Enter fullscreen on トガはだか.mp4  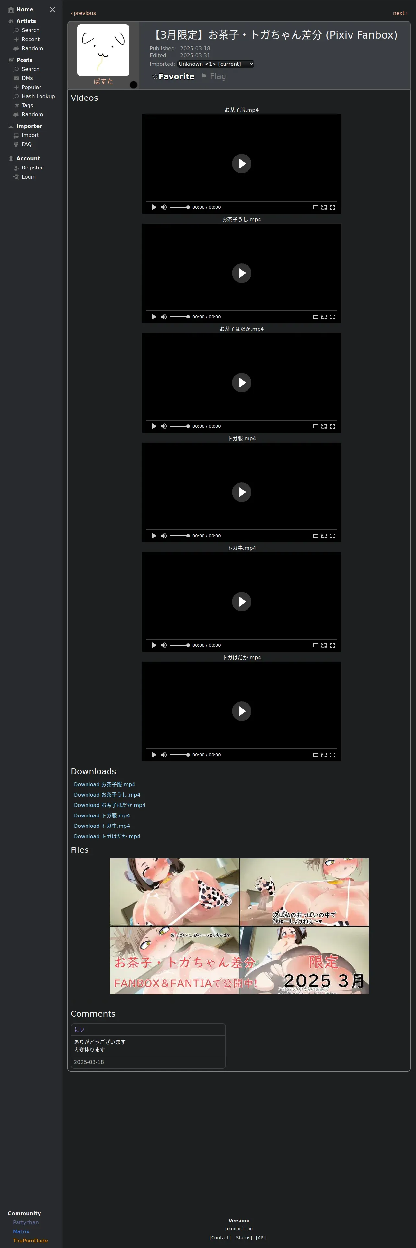[332, 755]
